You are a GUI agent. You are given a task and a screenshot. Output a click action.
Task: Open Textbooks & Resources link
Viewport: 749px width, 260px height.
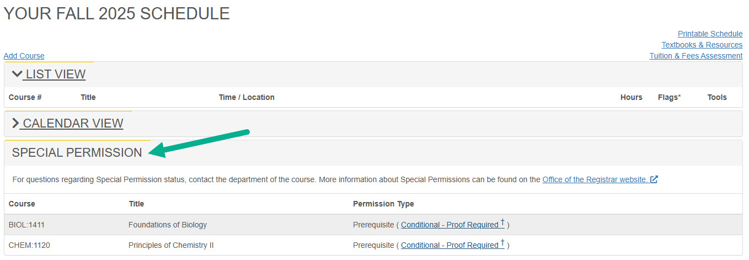pyautogui.click(x=702, y=45)
